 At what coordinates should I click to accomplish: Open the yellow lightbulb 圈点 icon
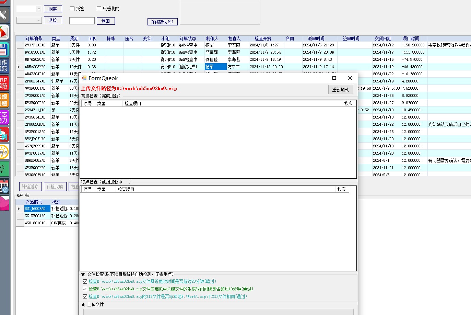tap(4, 152)
